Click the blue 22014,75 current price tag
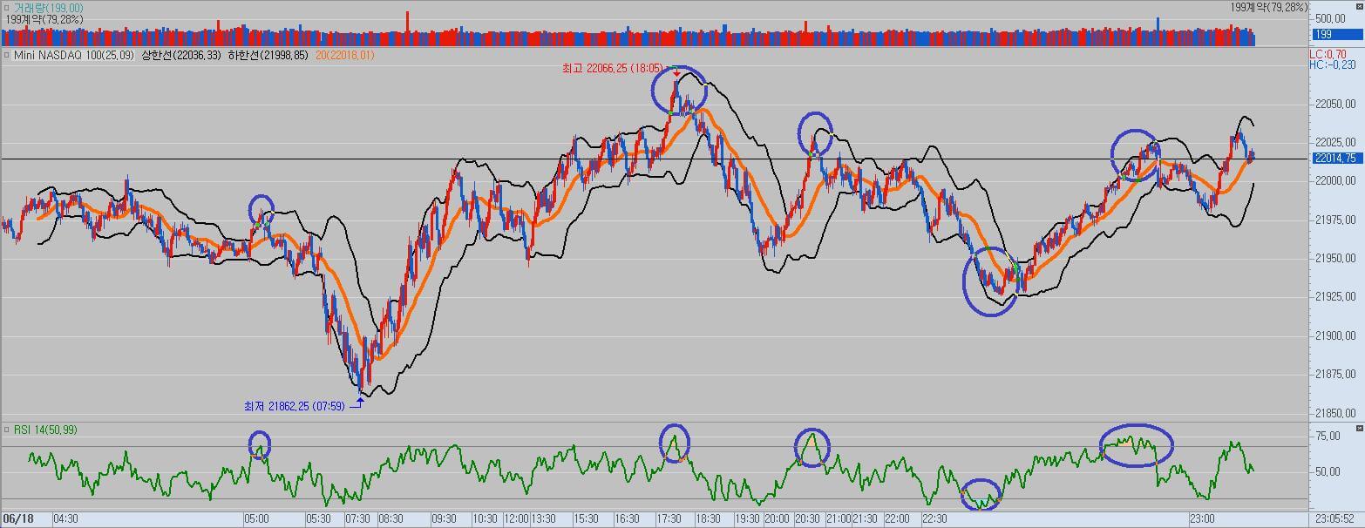This screenshot has width=1365, height=528. [1335, 159]
